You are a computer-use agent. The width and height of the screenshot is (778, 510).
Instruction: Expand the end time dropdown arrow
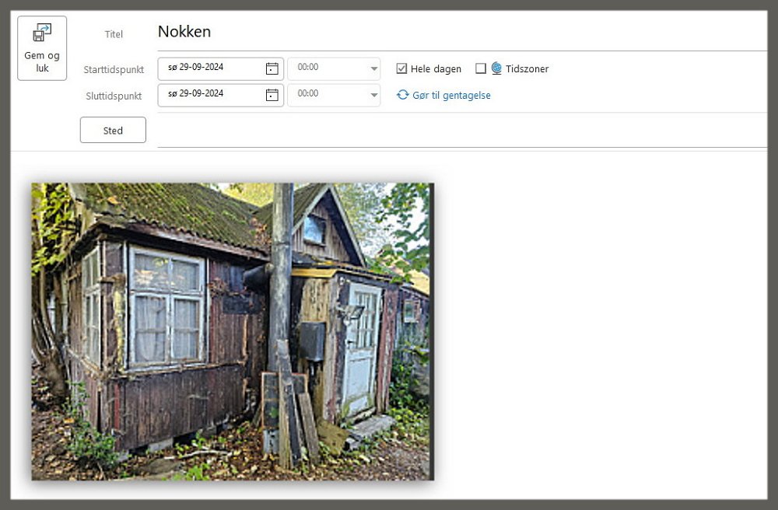(373, 95)
